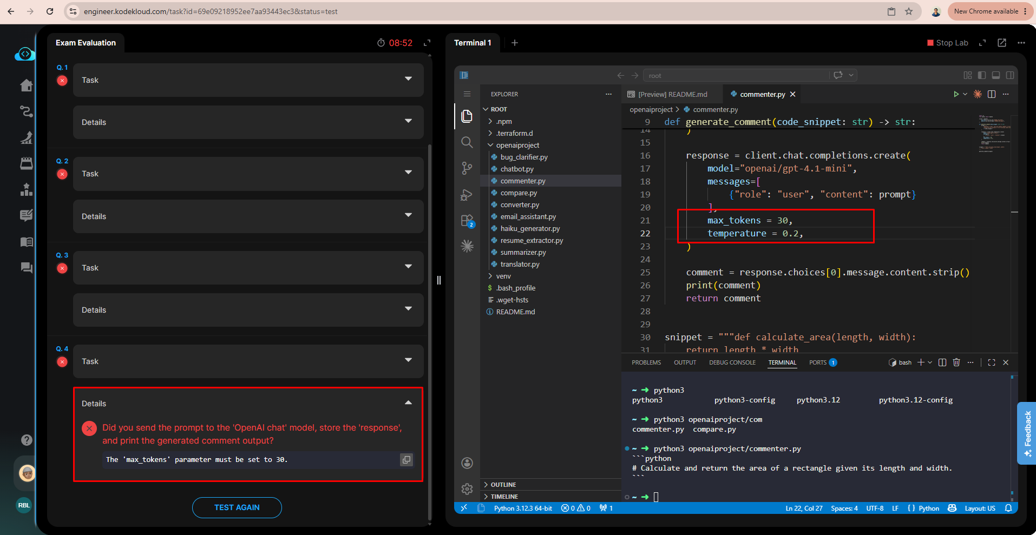1036x535 pixels.
Task: Switch to the OUTPUT panel tab
Action: pos(685,362)
